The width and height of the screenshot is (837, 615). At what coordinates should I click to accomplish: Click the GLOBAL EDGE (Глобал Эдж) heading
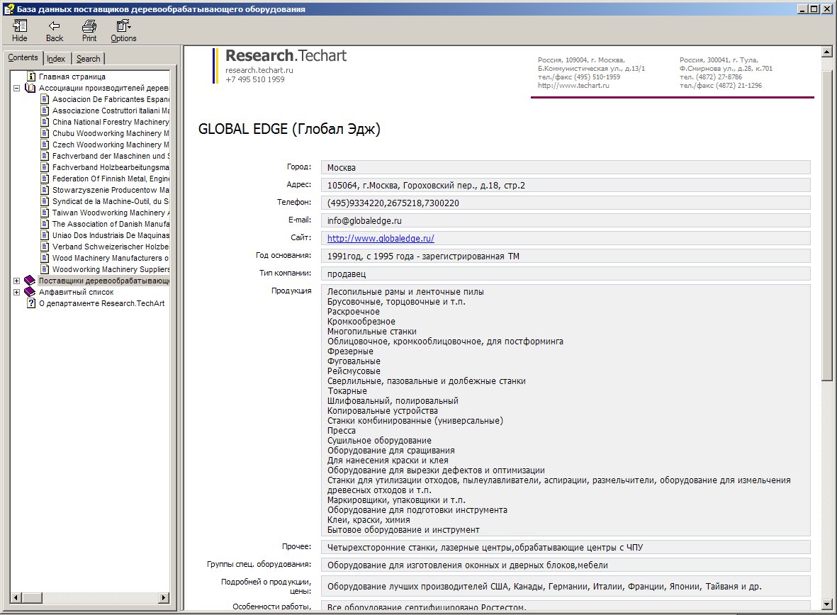pos(289,129)
